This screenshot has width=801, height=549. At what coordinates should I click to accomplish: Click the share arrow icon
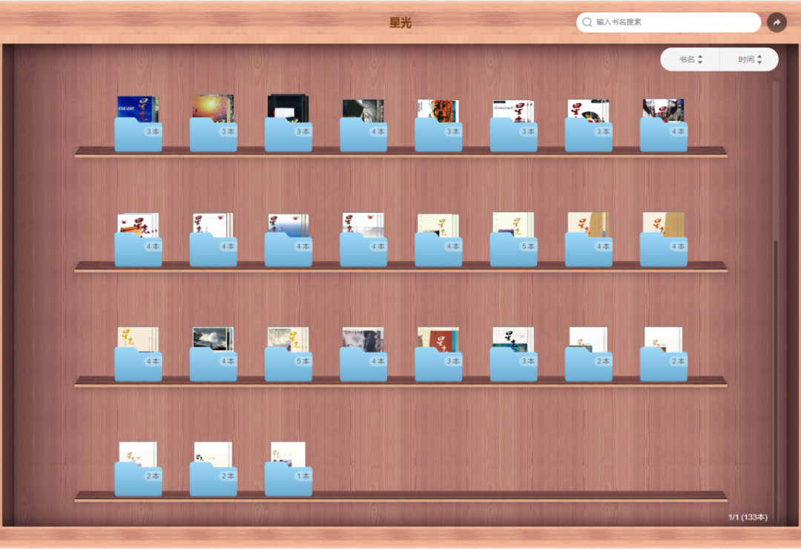(776, 22)
